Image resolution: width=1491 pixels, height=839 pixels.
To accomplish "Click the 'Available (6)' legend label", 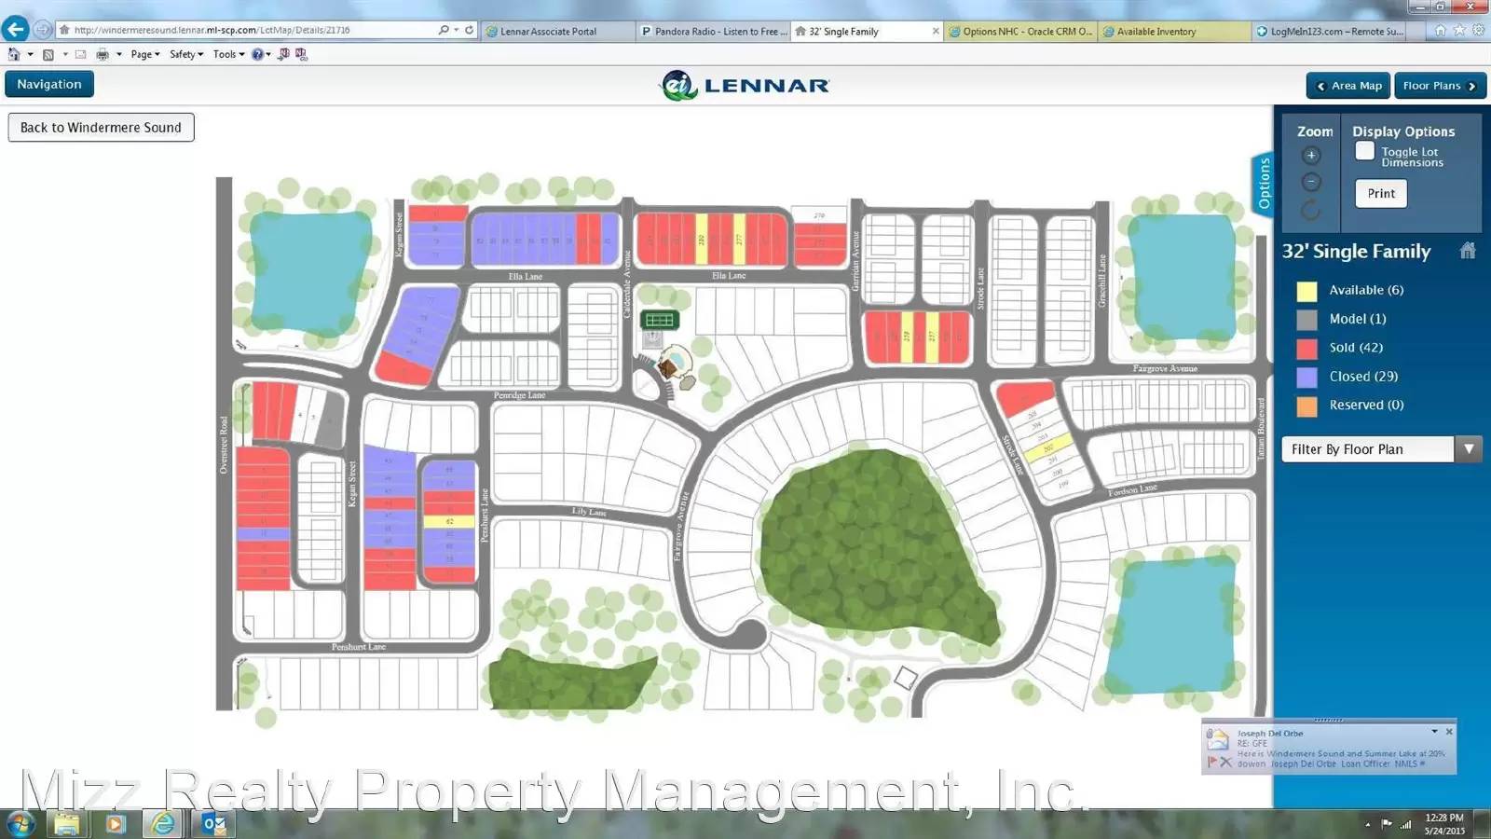I will point(1366,290).
